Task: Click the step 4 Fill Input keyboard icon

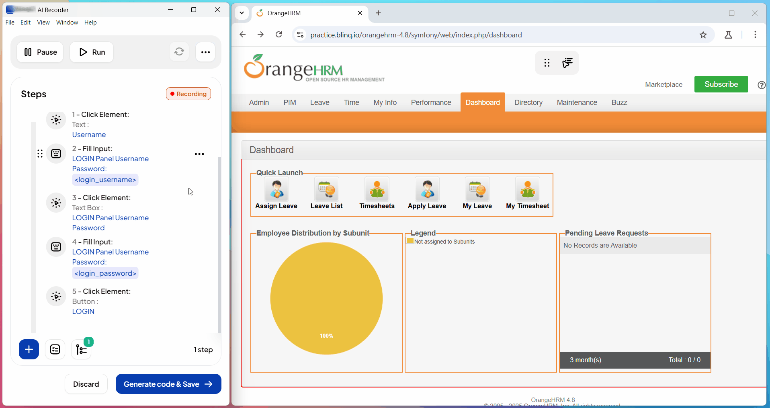Action: click(56, 247)
